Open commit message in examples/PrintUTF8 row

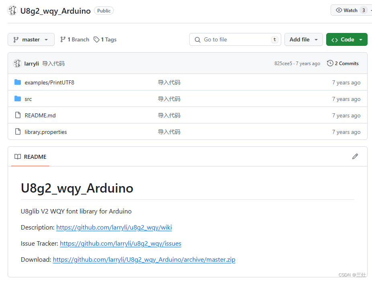pyautogui.click(x=169, y=82)
